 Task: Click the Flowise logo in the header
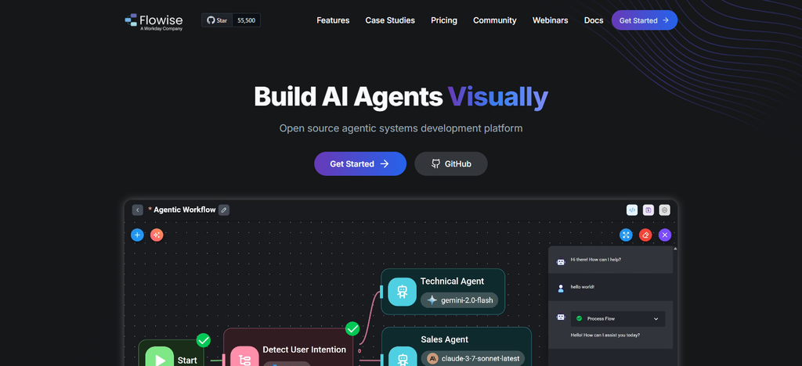[x=154, y=21]
